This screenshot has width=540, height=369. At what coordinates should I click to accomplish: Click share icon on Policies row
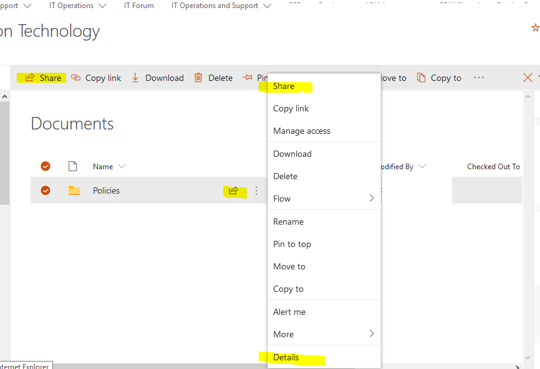pos(233,190)
